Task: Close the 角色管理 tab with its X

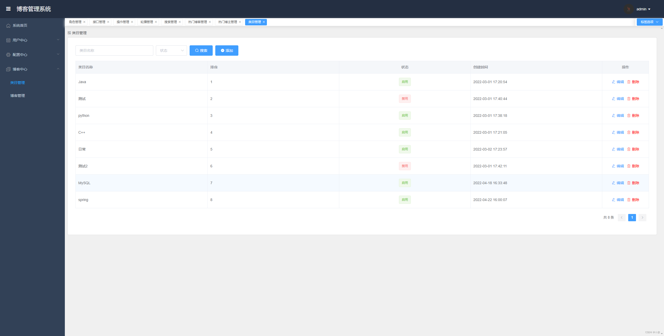Action: (84, 22)
